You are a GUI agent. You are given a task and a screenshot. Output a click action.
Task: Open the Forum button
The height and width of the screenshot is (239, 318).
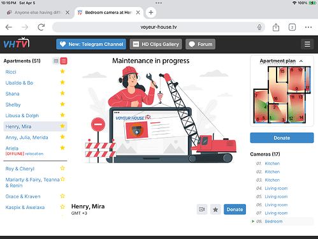click(200, 44)
